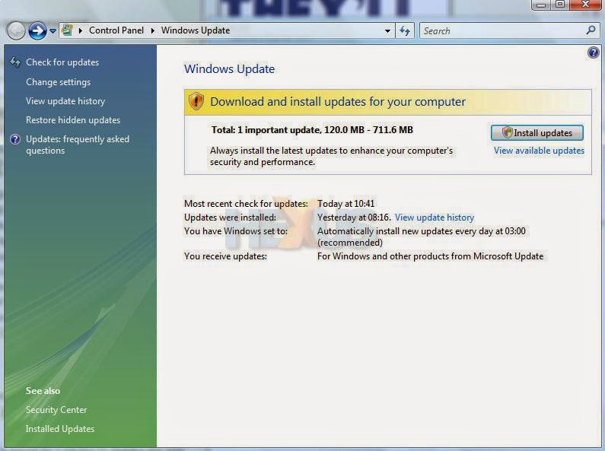Click the FAQ question mark icon in sidebar
The width and height of the screenshot is (605, 451).
(x=15, y=139)
